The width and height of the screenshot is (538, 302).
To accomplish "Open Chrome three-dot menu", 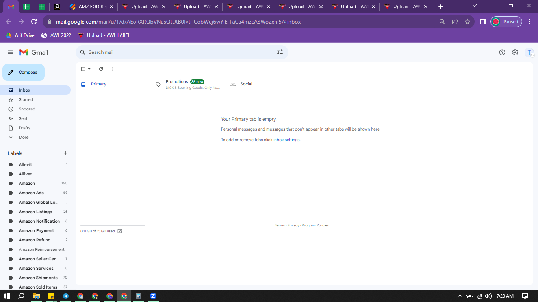I will pos(530,22).
